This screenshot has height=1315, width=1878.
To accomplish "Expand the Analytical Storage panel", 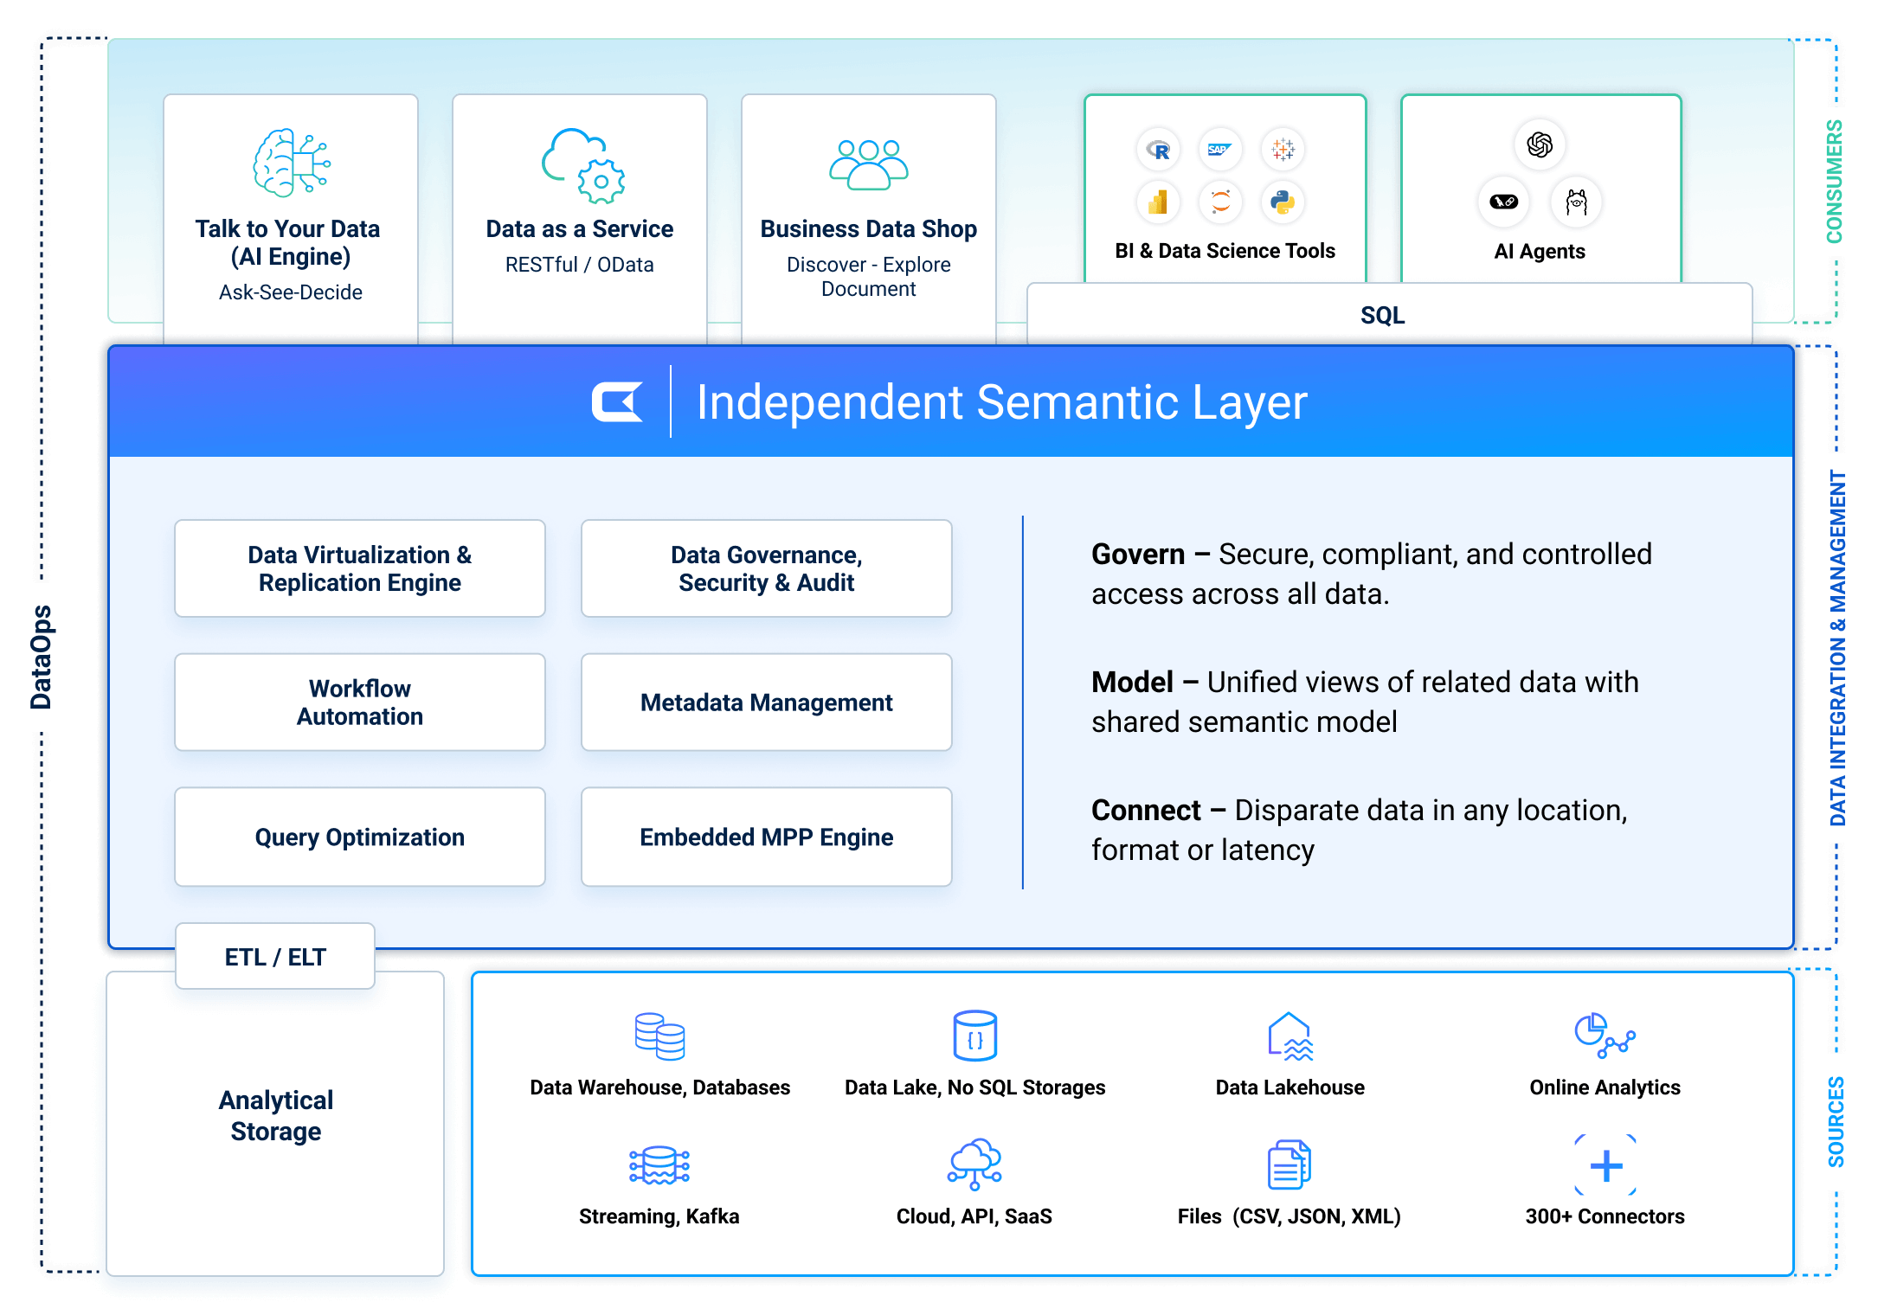I will [274, 1115].
